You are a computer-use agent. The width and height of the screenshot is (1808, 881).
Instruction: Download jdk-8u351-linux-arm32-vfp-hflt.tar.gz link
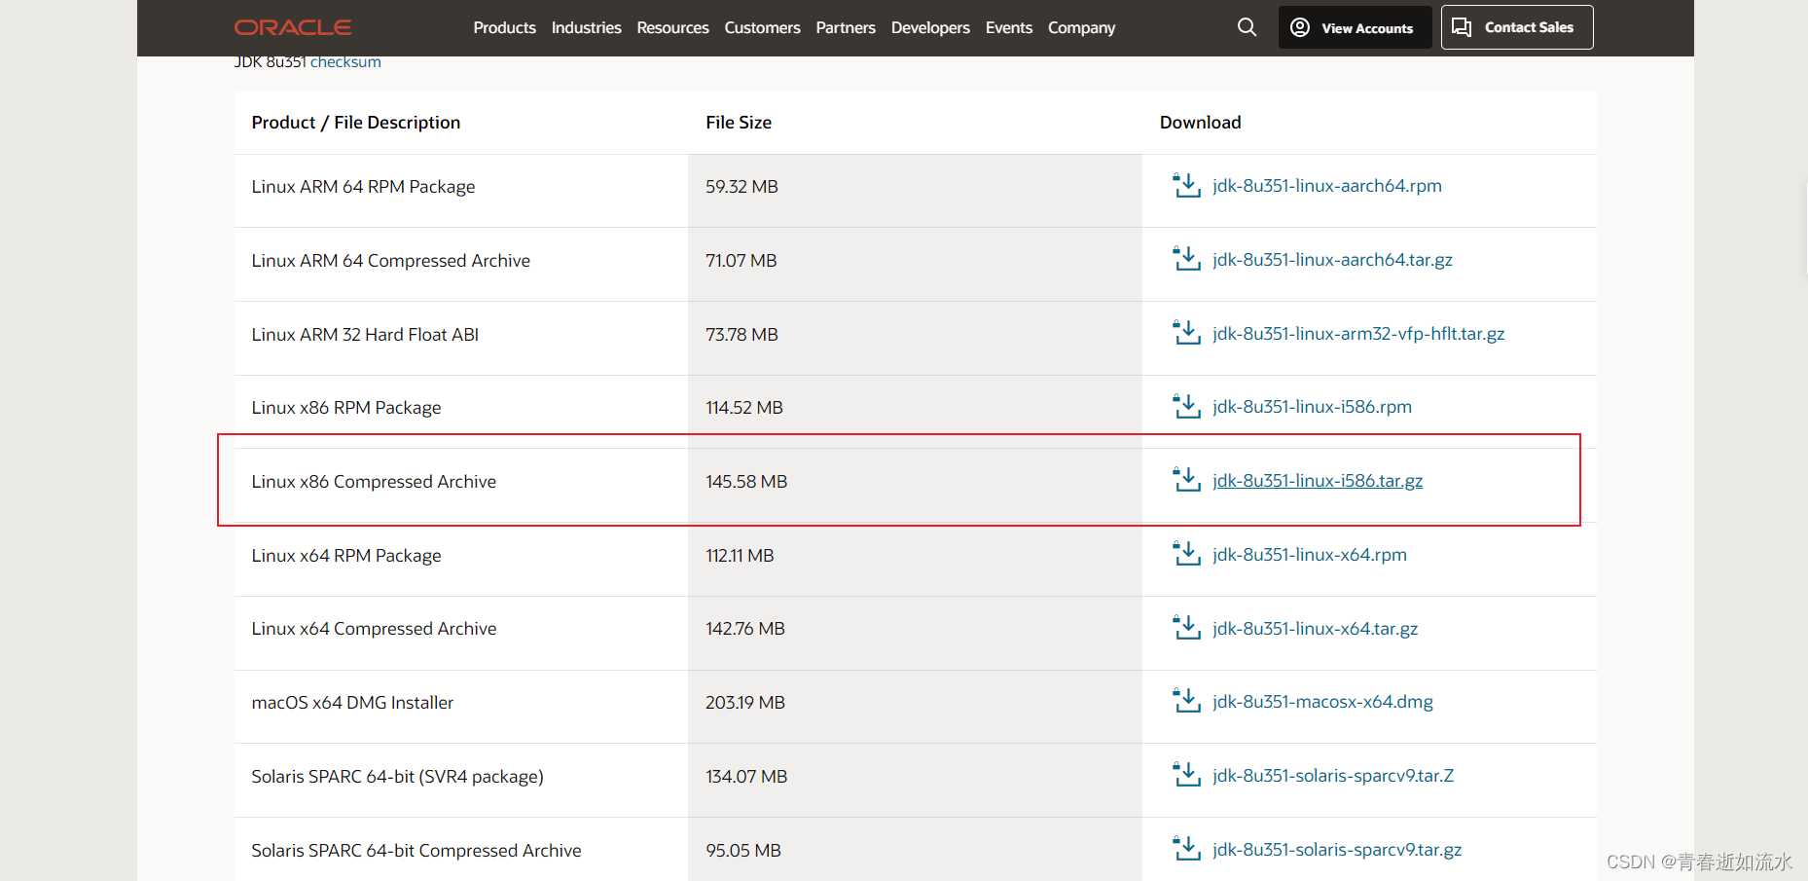(1358, 333)
